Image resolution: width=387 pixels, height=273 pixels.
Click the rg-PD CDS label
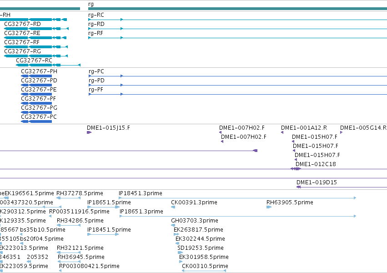[96, 81]
